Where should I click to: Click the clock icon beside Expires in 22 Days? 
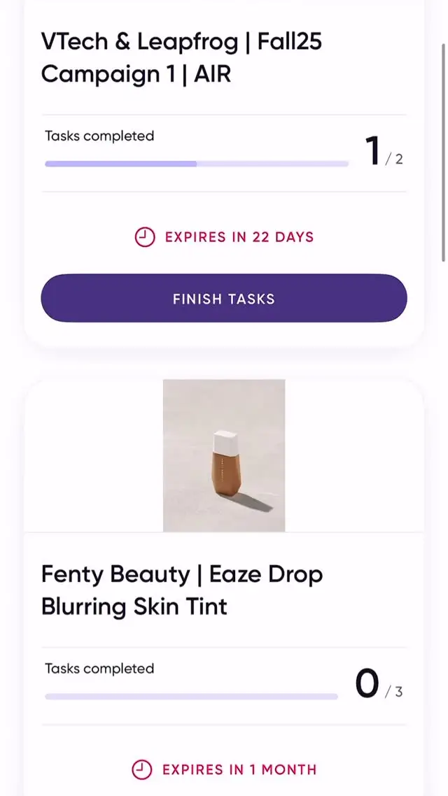click(144, 237)
